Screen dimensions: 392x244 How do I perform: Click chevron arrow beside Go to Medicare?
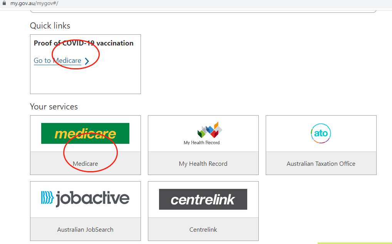coord(87,61)
